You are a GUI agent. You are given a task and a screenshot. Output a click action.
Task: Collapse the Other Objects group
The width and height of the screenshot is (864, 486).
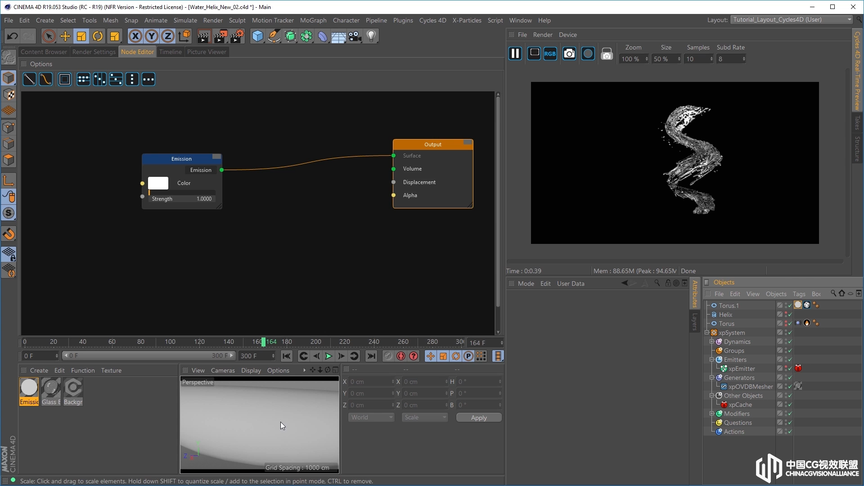click(x=712, y=396)
